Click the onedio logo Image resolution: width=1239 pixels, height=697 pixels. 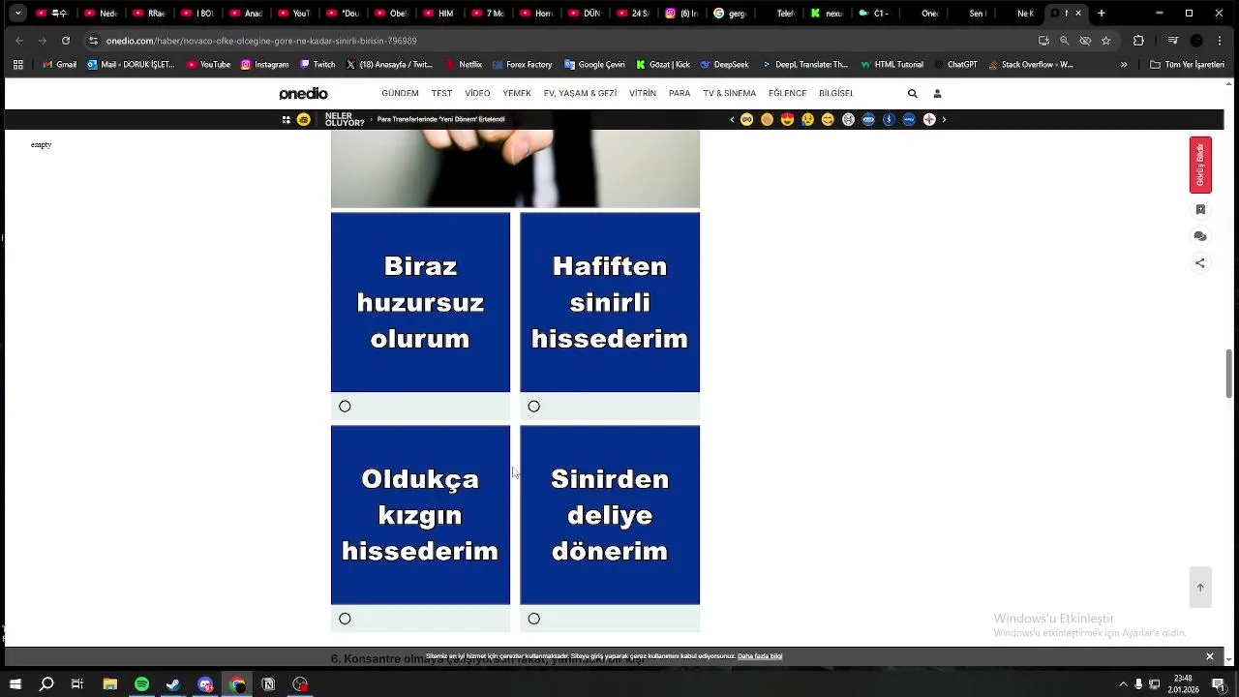tap(304, 94)
